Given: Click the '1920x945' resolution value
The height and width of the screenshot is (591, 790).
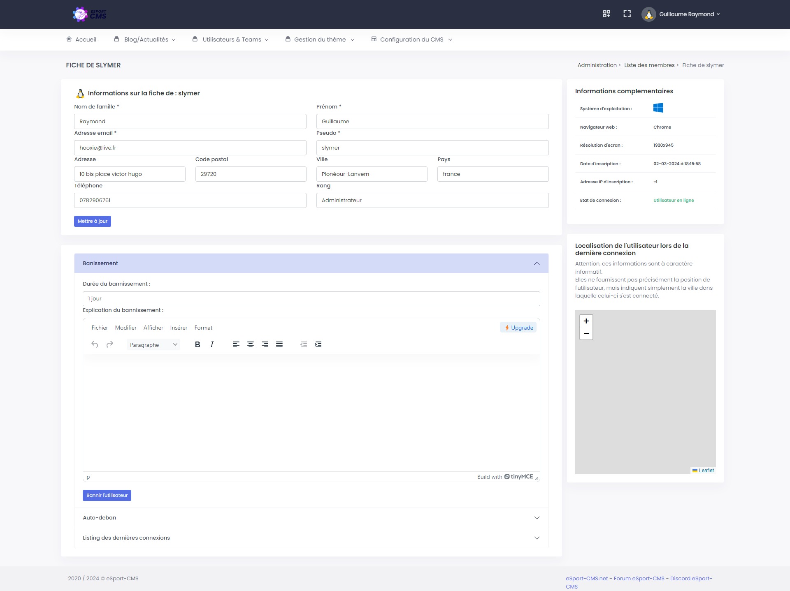Looking at the screenshot, I should pyautogui.click(x=663, y=145).
